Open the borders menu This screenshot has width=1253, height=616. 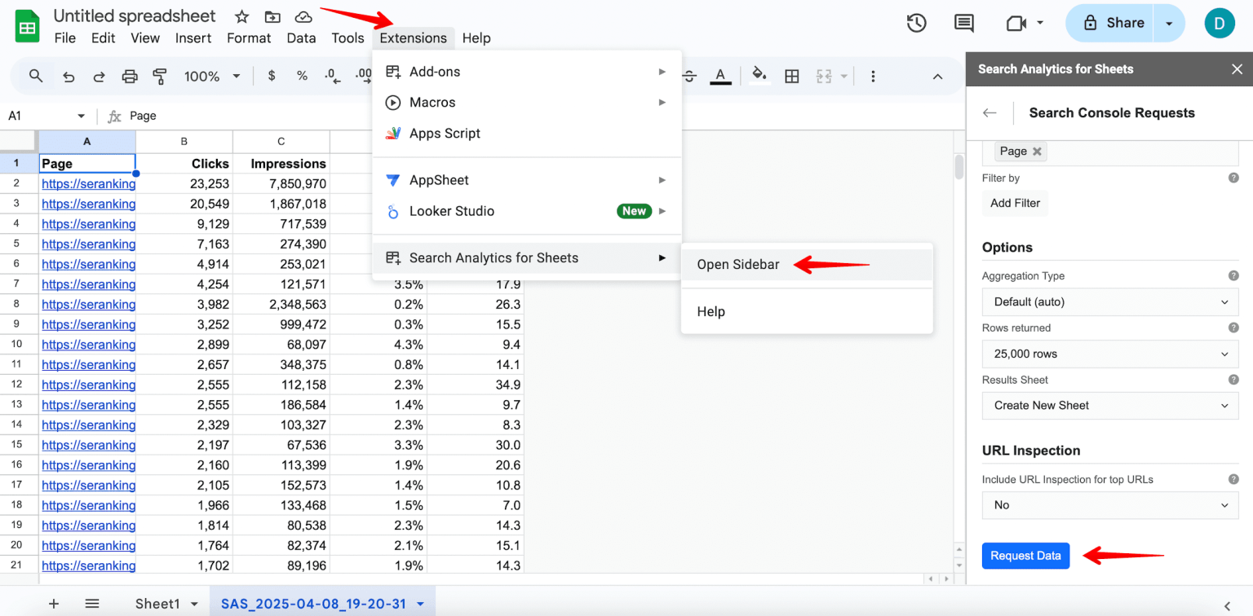click(791, 76)
